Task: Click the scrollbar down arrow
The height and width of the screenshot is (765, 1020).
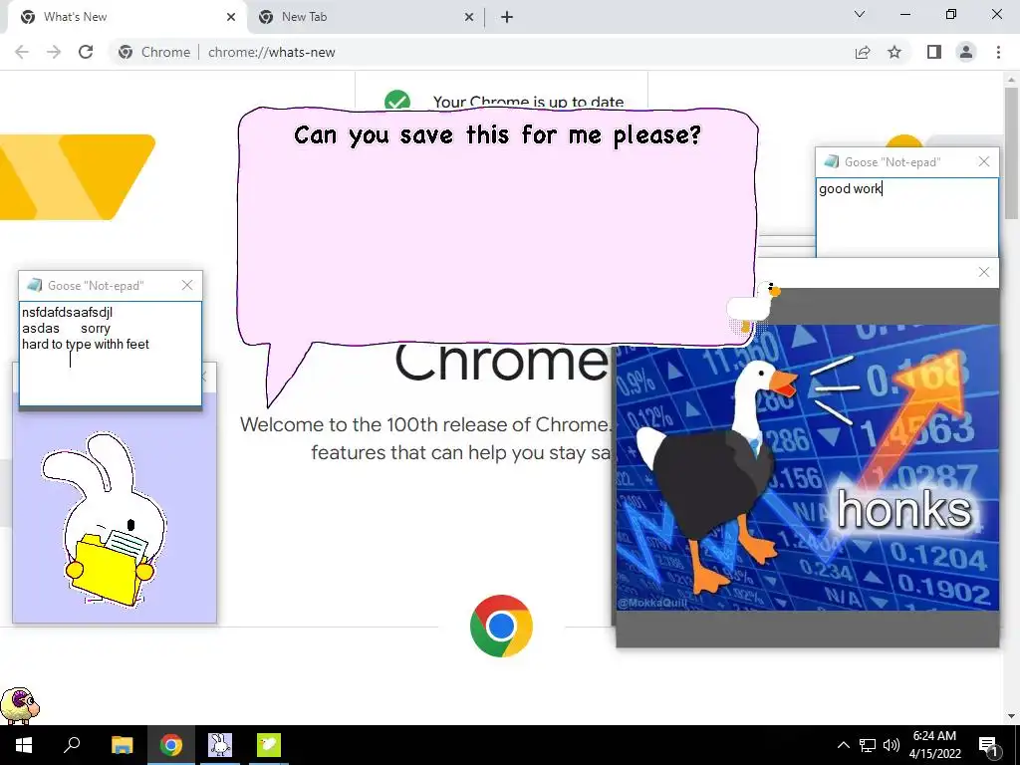Action: tap(1011, 716)
